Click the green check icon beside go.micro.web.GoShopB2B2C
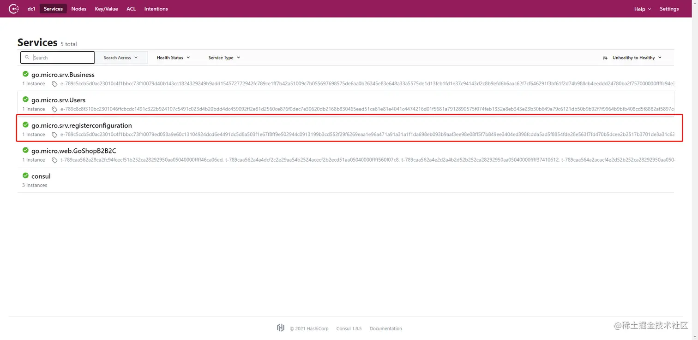The height and width of the screenshot is (340, 698). [25, 150]
